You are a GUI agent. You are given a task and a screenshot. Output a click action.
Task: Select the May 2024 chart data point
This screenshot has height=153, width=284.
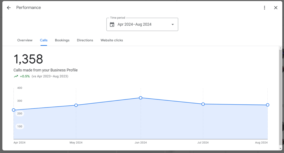(76, 105)
